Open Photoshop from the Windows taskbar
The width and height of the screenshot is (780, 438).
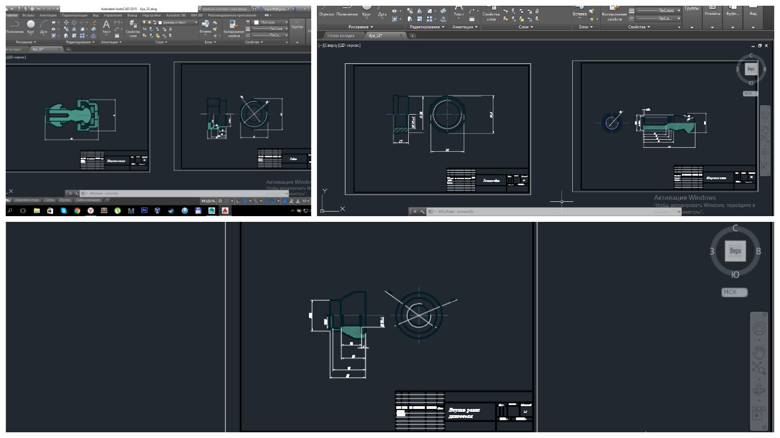144,210
